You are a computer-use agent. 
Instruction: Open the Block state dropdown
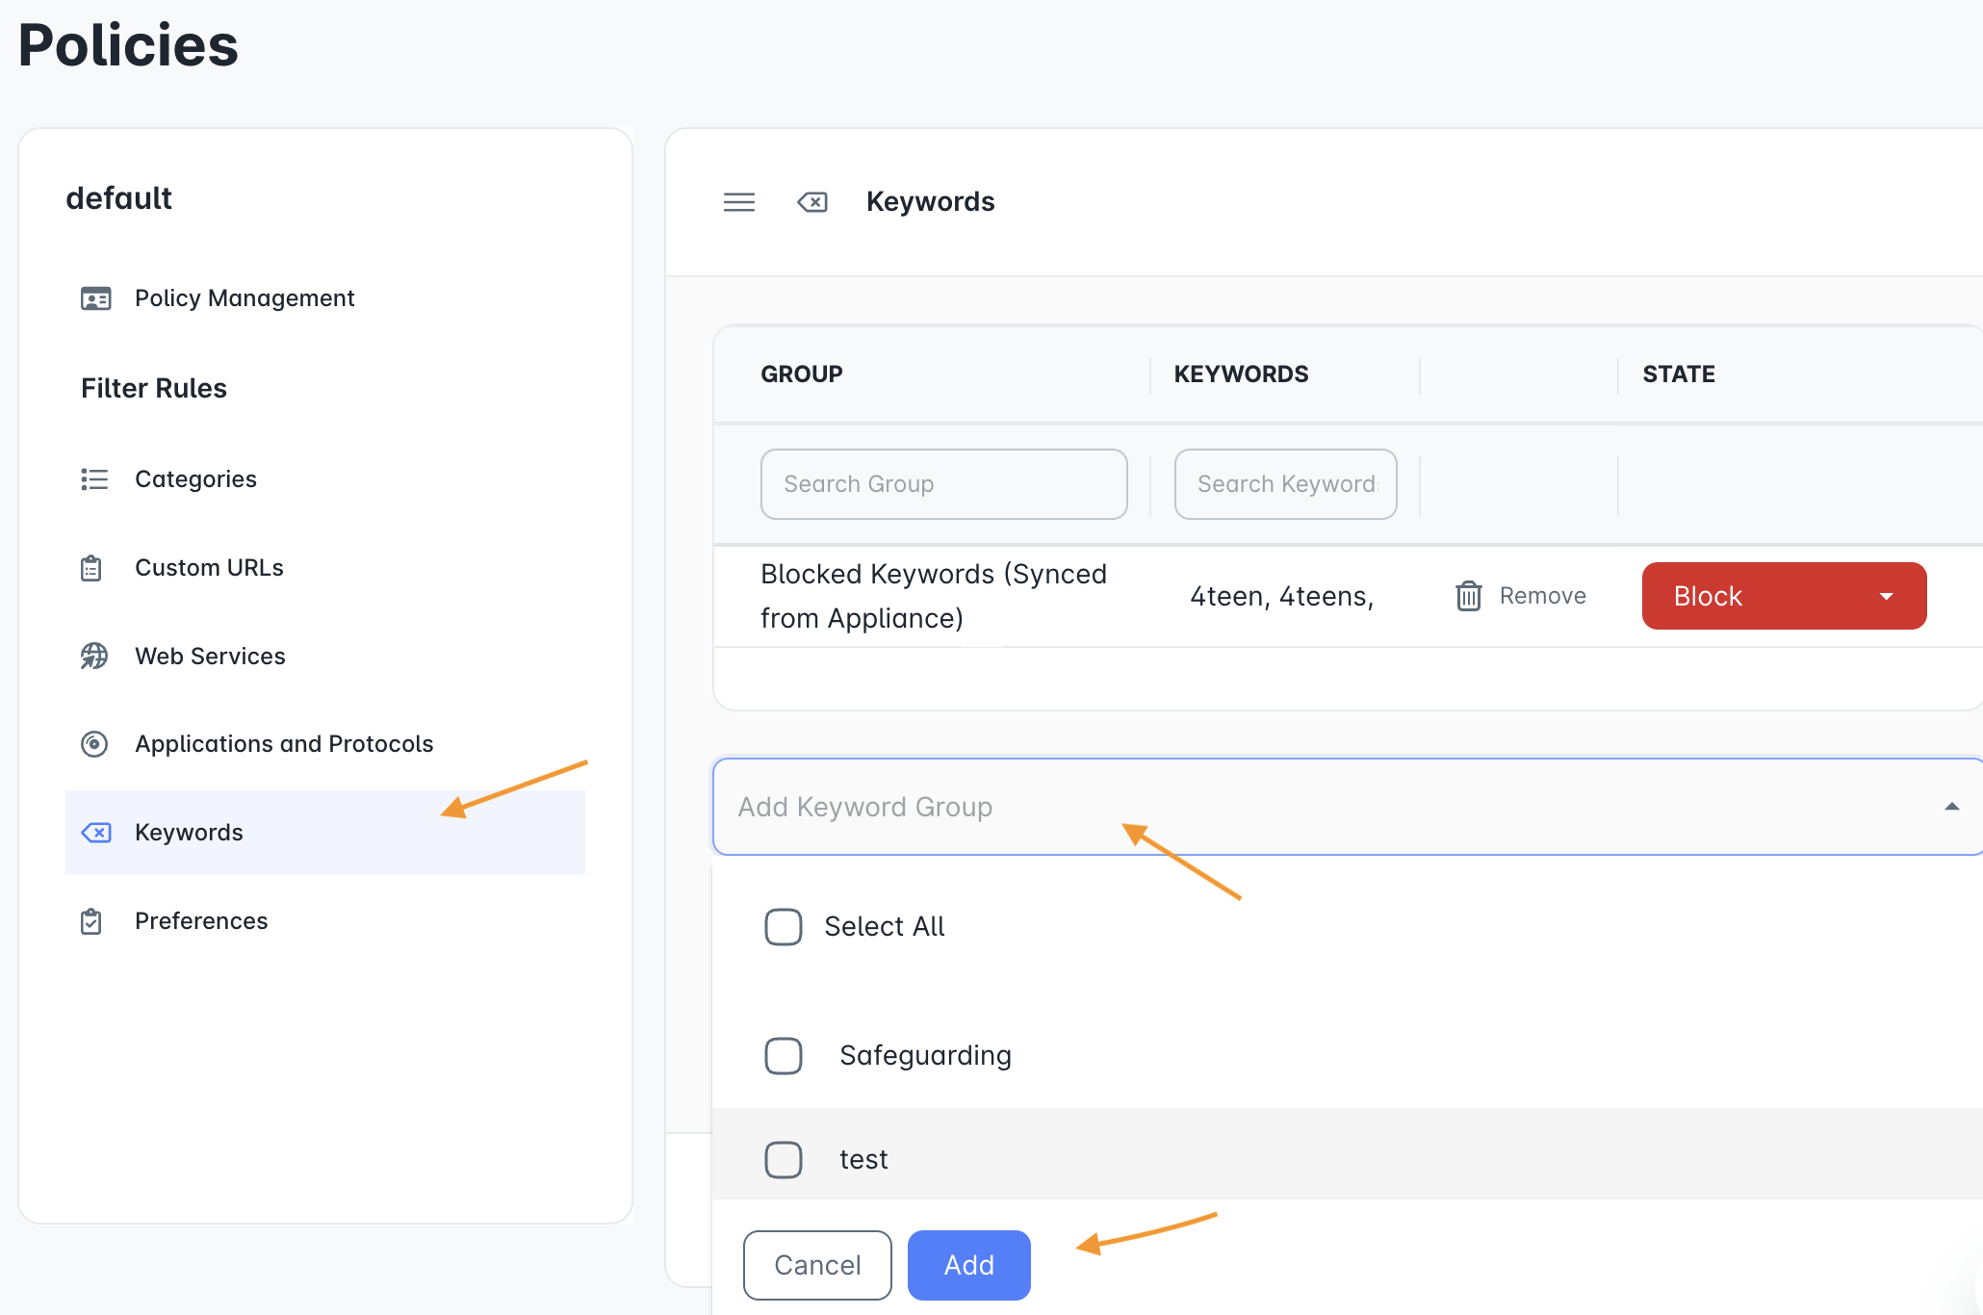coord(1785,596)
